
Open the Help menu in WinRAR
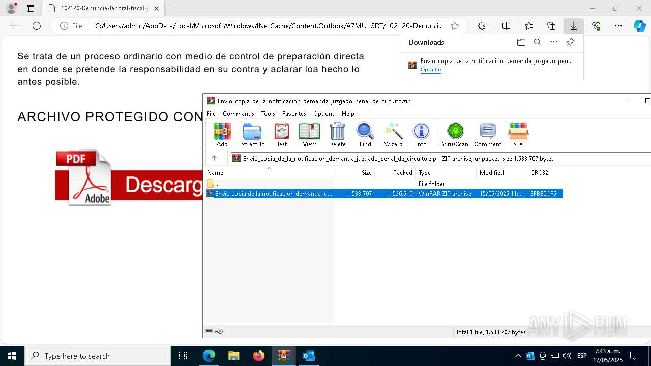point(348,114)
